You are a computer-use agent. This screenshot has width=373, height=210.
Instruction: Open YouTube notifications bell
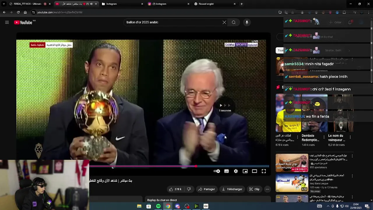[x=350, y=22]
